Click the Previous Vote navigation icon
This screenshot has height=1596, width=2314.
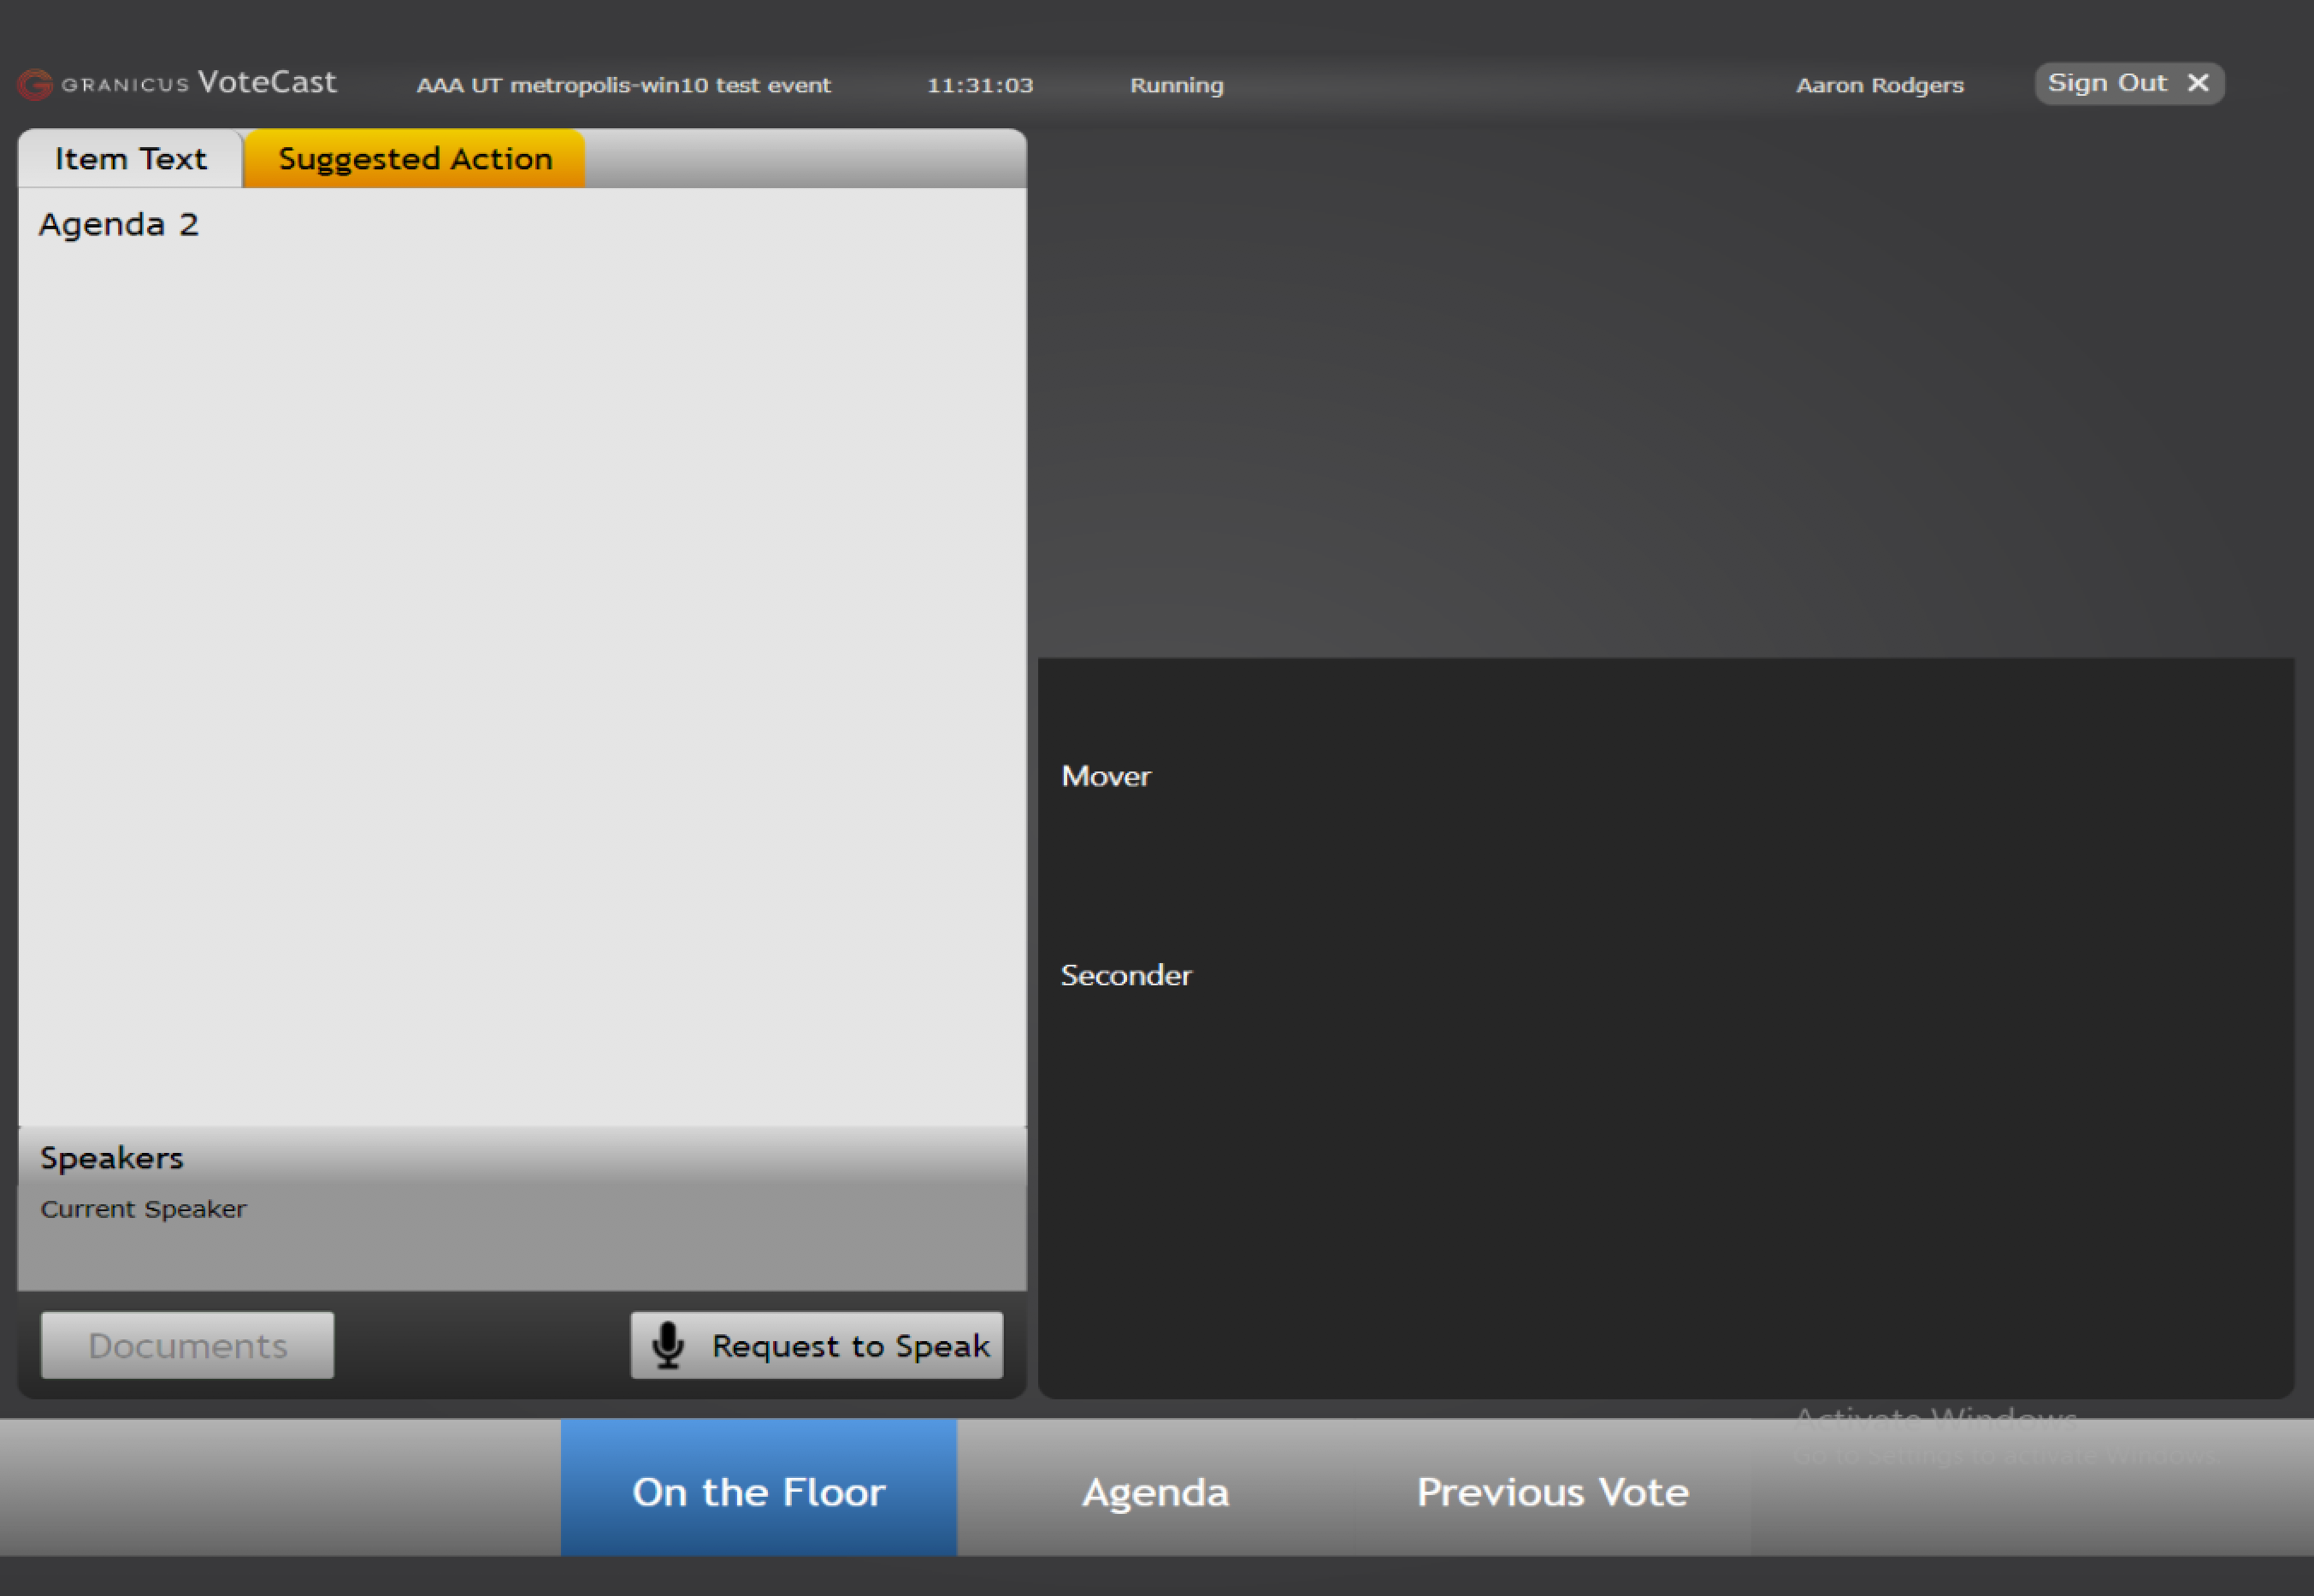(x=1551, y=1491)
